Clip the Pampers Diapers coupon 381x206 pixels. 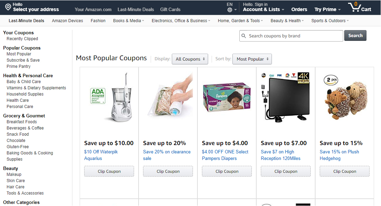(227, 171)
